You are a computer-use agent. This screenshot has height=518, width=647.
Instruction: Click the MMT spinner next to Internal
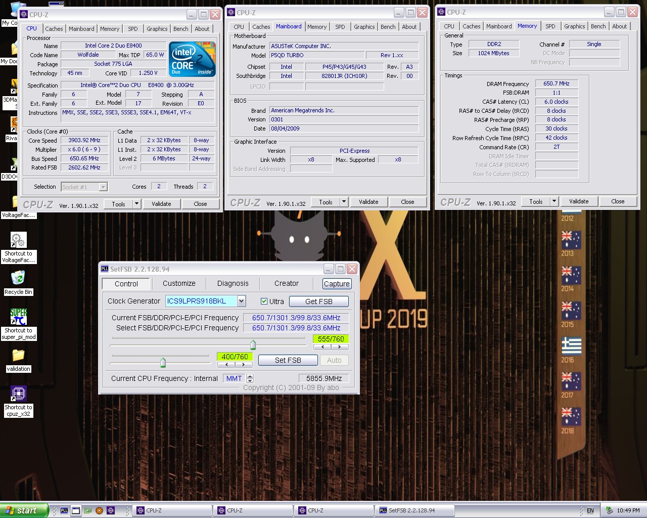(x=250, y=378)
